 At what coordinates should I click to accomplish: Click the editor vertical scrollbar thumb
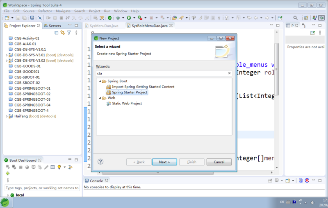[x=276, y=69]
